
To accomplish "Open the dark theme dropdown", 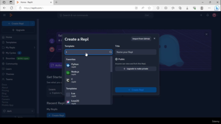I will 18,111.
